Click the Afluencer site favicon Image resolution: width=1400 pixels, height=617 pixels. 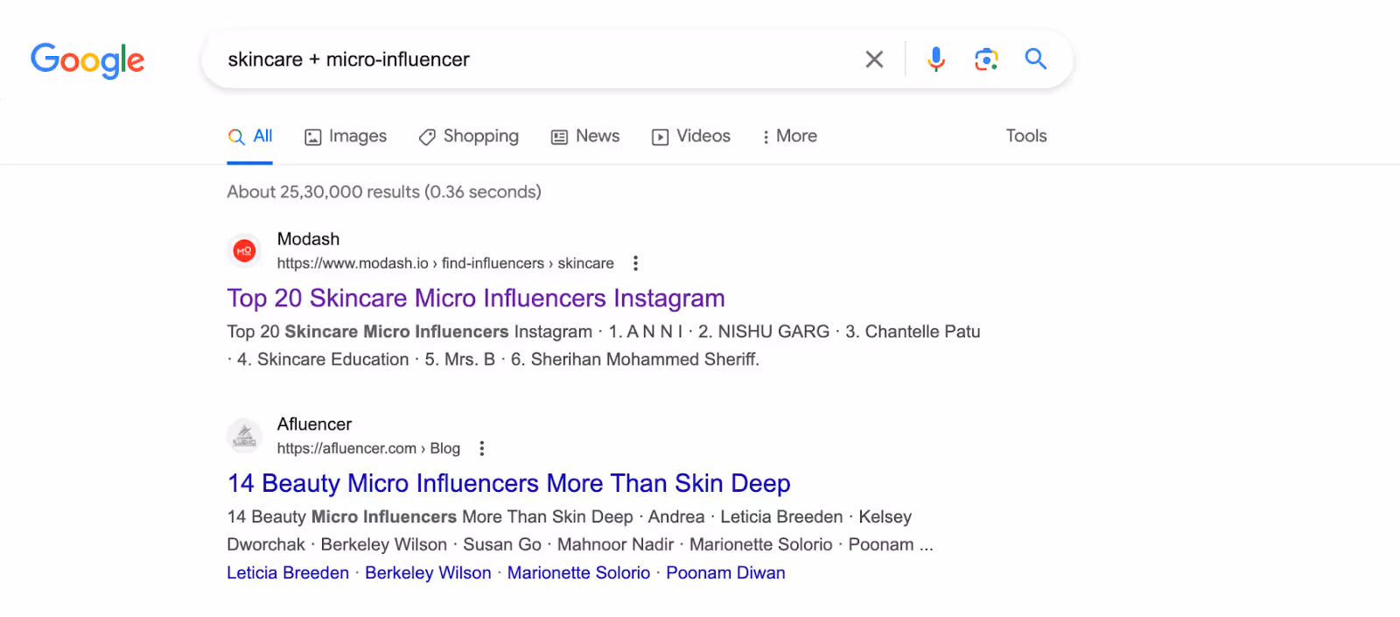coord(244,436)
